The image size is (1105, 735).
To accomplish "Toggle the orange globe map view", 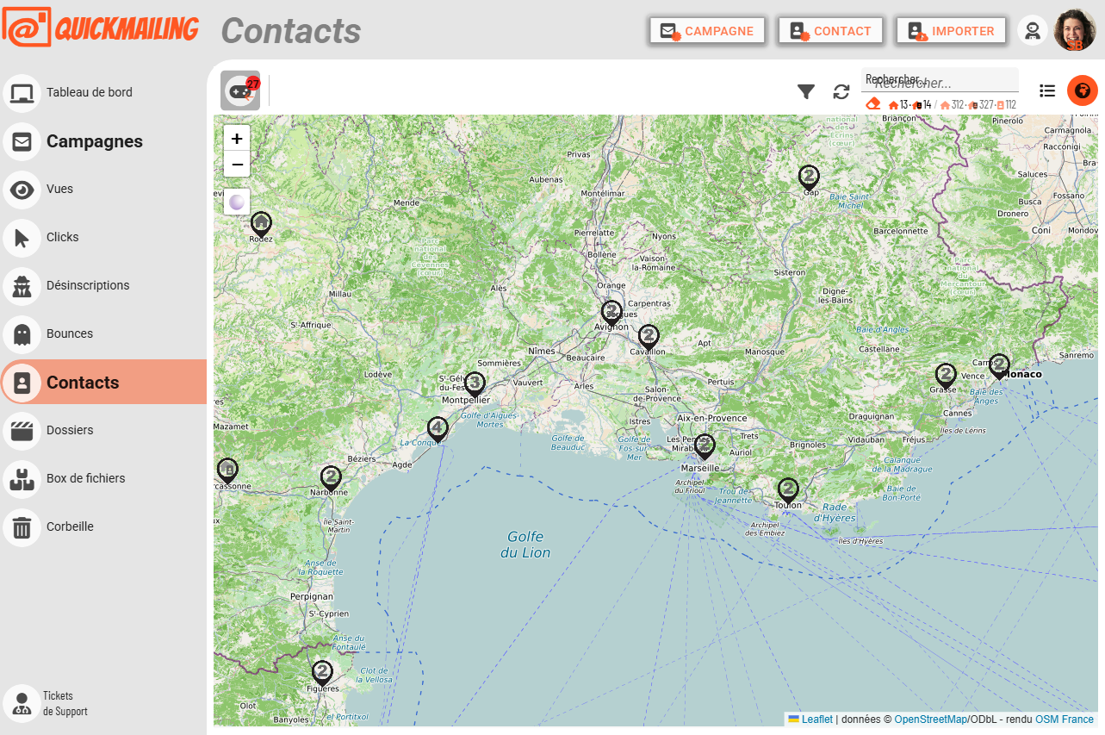I will click(x=1083, y=90).
